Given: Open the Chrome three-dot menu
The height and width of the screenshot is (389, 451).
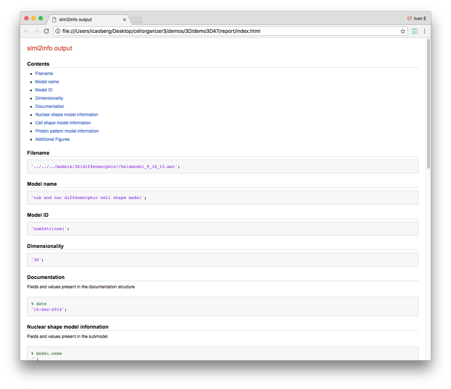Looking at the screenshot, I should click(425, 31).
